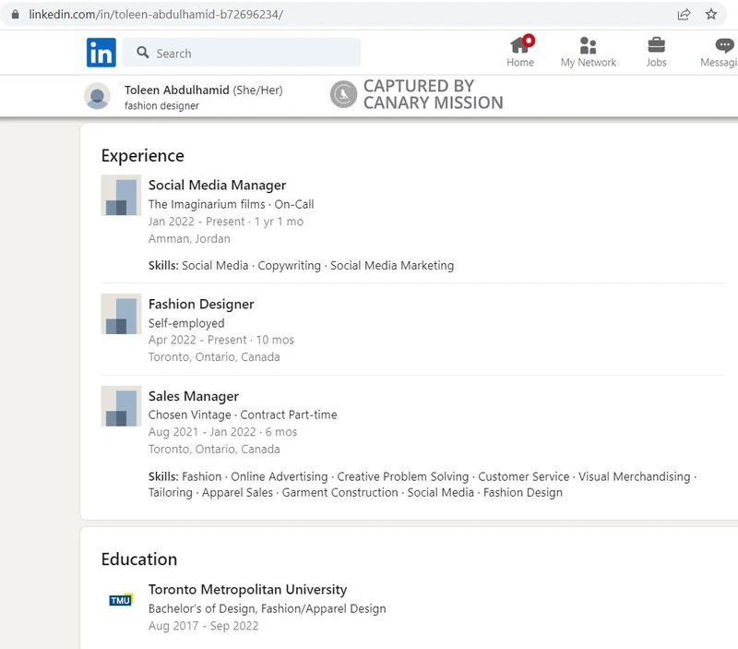Click the TMU university logo
Viewport: 738px width, 649px height.
(x=121, y=600)
